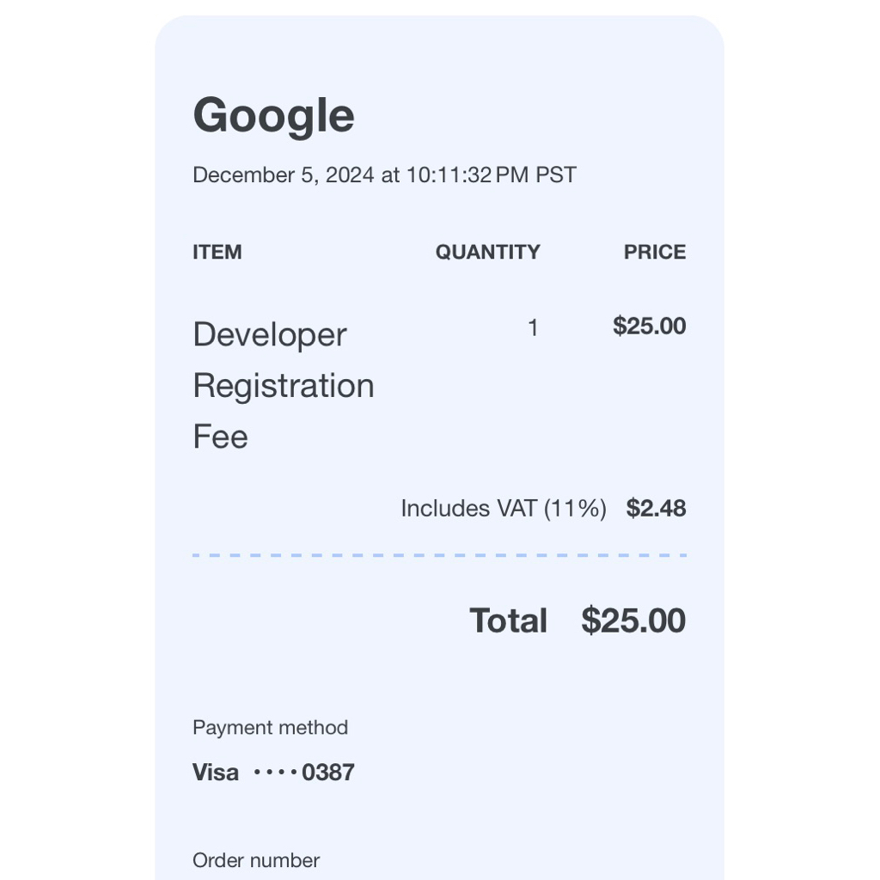Click the Total label

coord(508,620)
